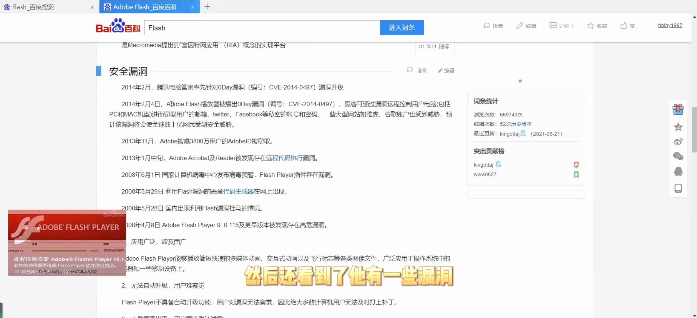697x318 pixels.
Task: Share to WeChat via side toolbar icon
Action: tap(678, 156)
